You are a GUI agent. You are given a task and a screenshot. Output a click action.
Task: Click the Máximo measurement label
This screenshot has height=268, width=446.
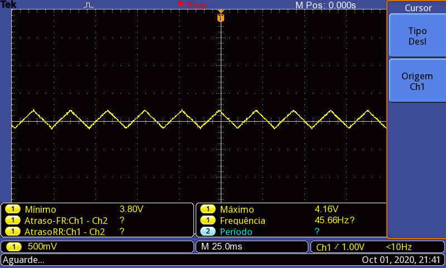(x=237, y=209)
